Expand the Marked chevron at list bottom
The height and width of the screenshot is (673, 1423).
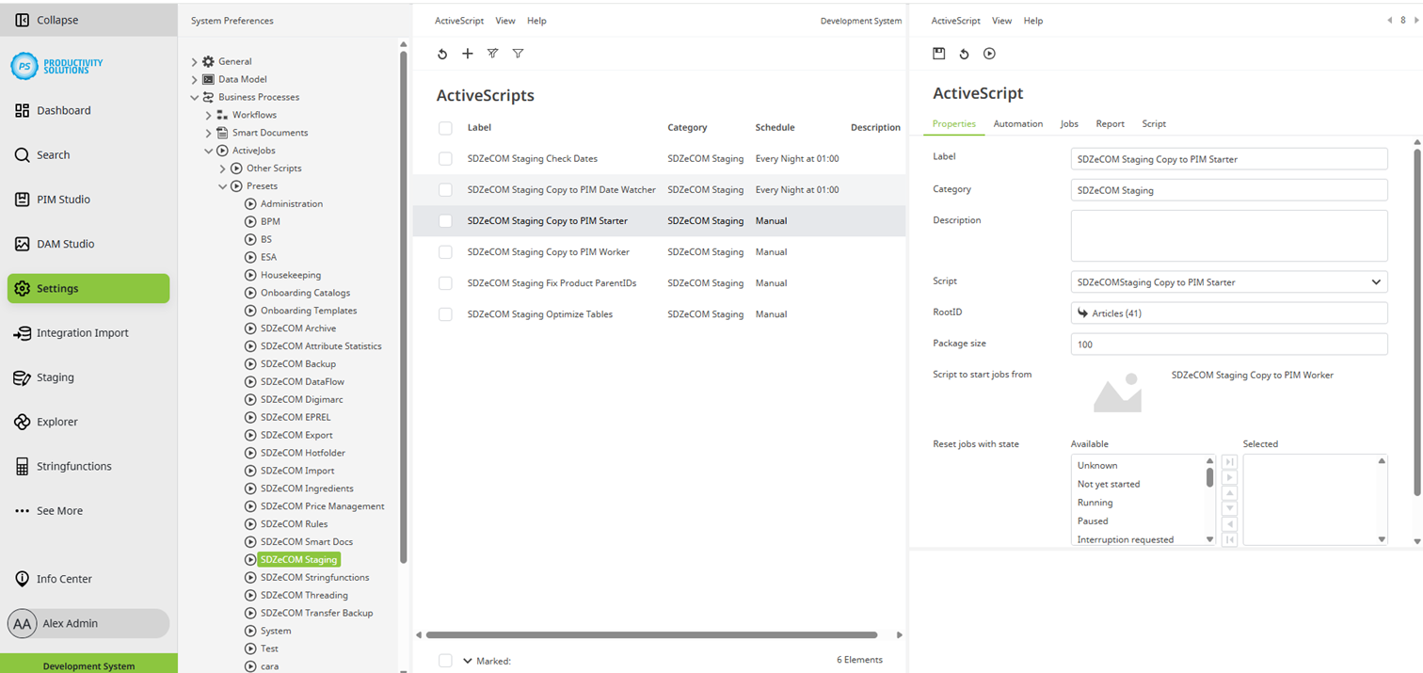[x=467, y=661]
